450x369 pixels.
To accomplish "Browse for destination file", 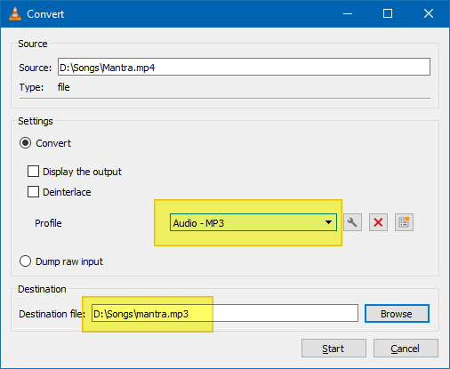I will pos(397,314).
